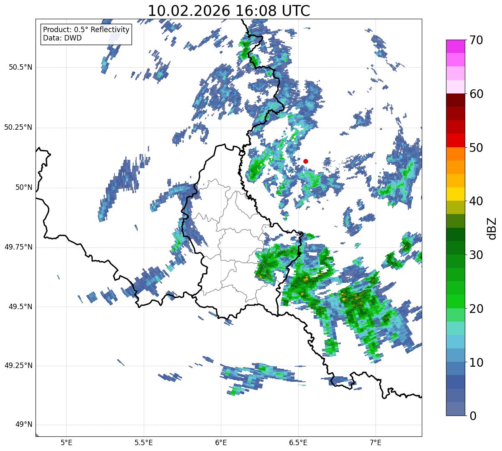The height and width of the screenshot is (451, 502).
Task: Click the 20 tick label on colorbar
Action: click(x=476, y=309)
